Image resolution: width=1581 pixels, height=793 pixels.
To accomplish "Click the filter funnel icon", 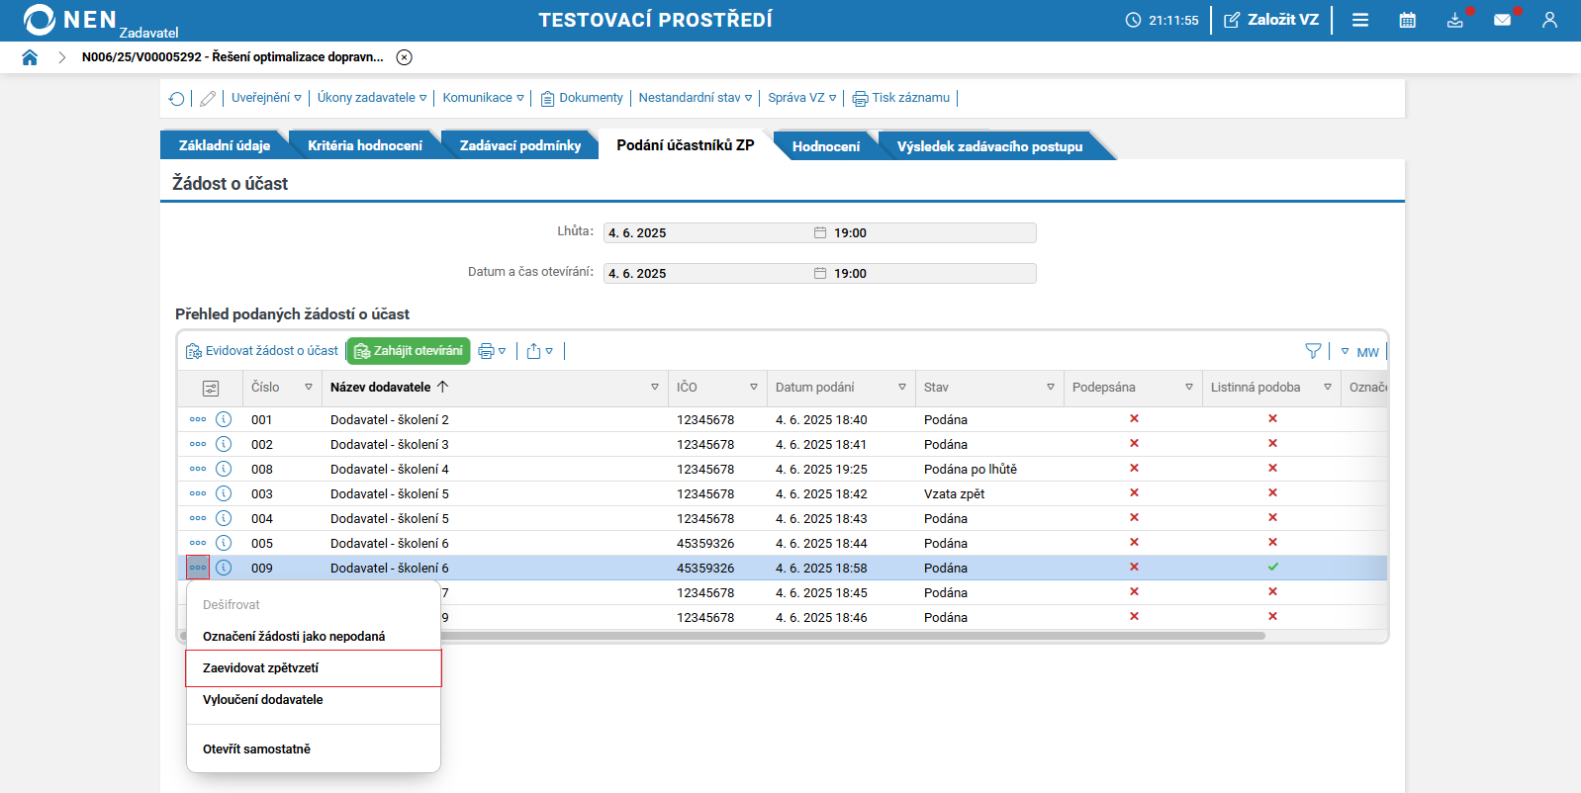I will point(1313,351).
